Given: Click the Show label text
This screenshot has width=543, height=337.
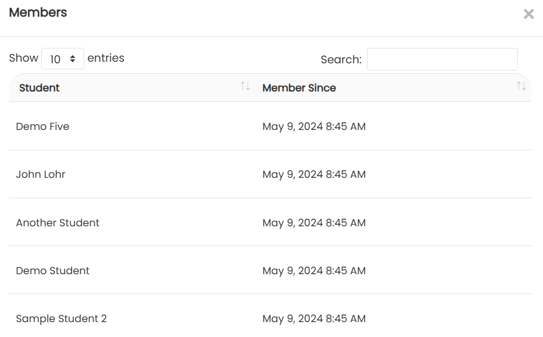Looking at the screenshot, I should tap(24, 58).
